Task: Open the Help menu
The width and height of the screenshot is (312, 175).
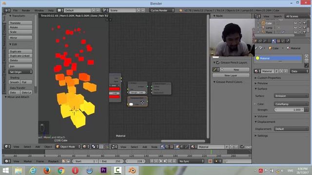Action: click(x=51, y=10)
